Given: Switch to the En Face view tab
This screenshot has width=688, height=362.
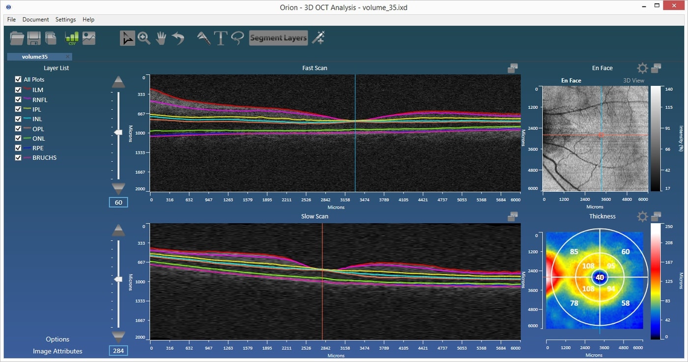Looking at the screenshot, I should 571,80.
